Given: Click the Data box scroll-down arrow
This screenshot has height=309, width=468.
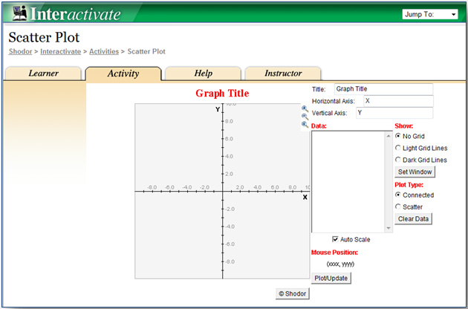Looking at the screenshot, I should (389, 228).
